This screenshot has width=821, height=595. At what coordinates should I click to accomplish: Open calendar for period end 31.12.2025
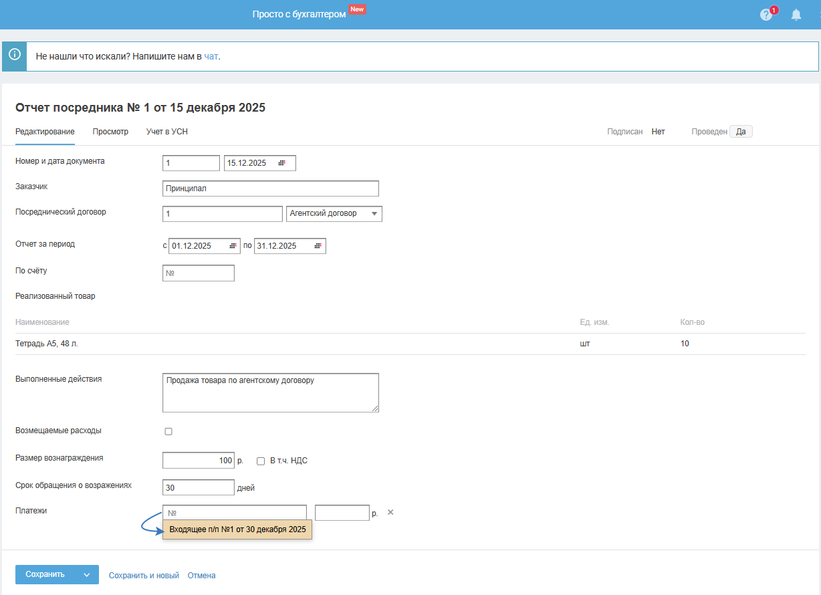tap(318, 246)
